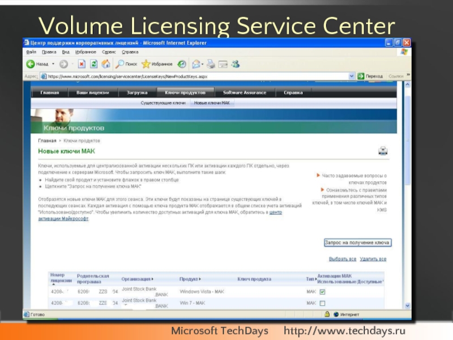Open Поиск search magnifier icon
Screen dimensions: 453x340
pos(119,64)
